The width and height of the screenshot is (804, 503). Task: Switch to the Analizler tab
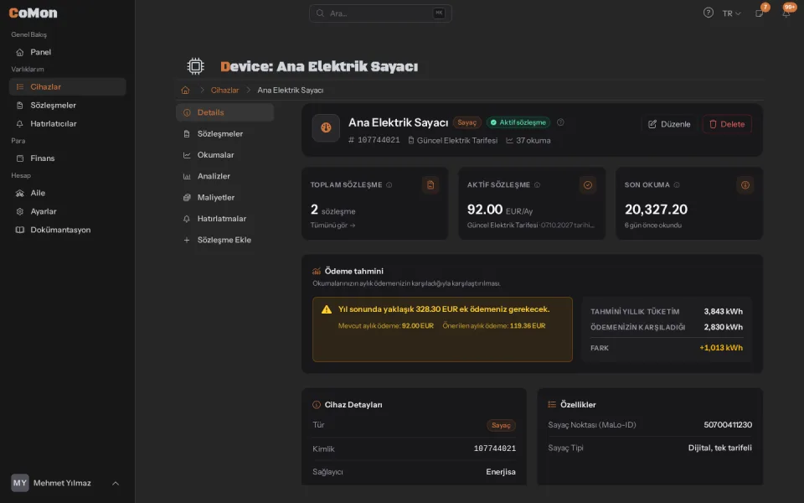(x=224, y=176)
